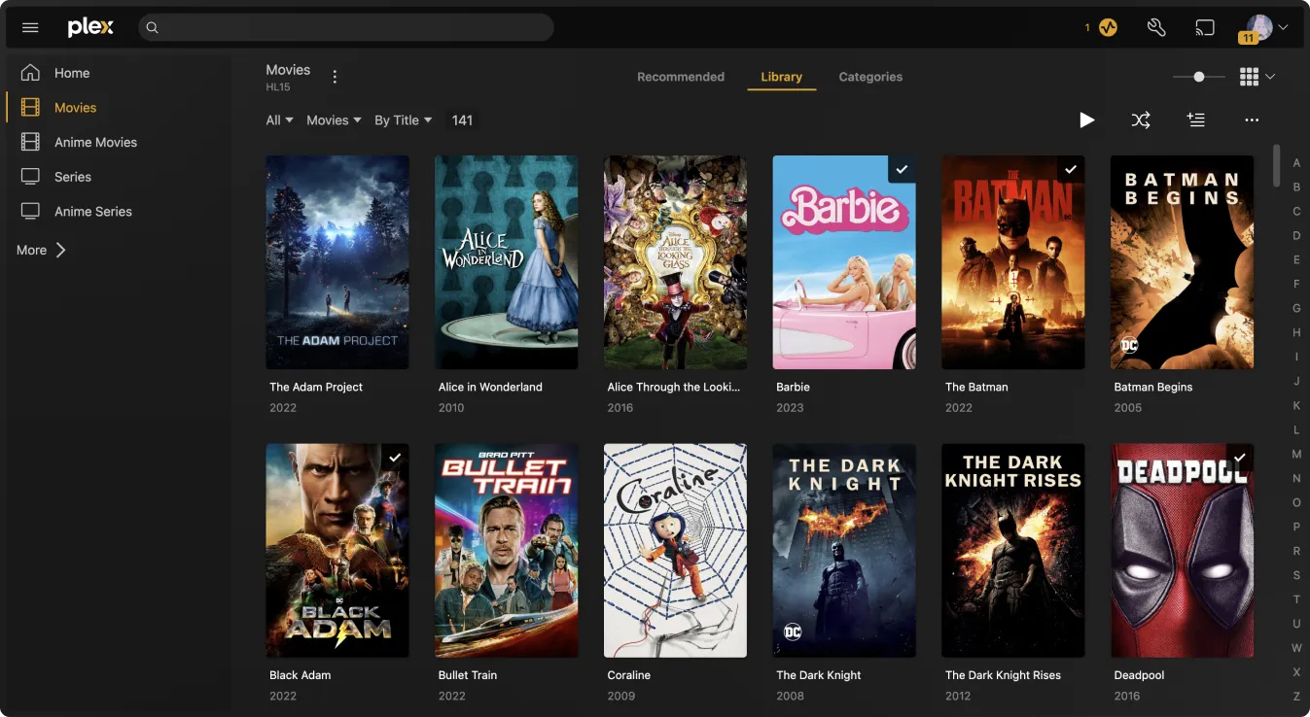Screen dimensions: 1310x717
Task: Click the Black Adam title link
Action: [301, 675]
